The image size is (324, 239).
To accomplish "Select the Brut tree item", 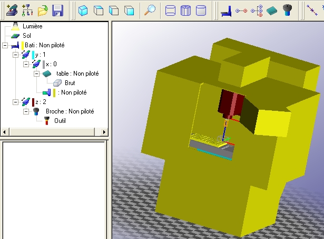I will [x=70, y=83].
